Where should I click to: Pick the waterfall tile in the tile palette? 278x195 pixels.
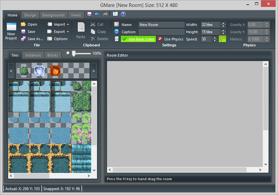(x=81, y=158)
